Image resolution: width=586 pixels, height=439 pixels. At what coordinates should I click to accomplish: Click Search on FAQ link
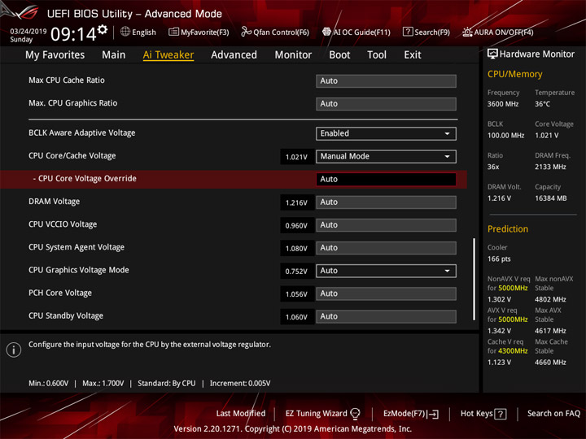click(553, 413)
